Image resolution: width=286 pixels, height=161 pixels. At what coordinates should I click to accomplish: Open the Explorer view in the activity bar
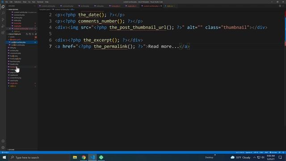click(x=3, y=7)
